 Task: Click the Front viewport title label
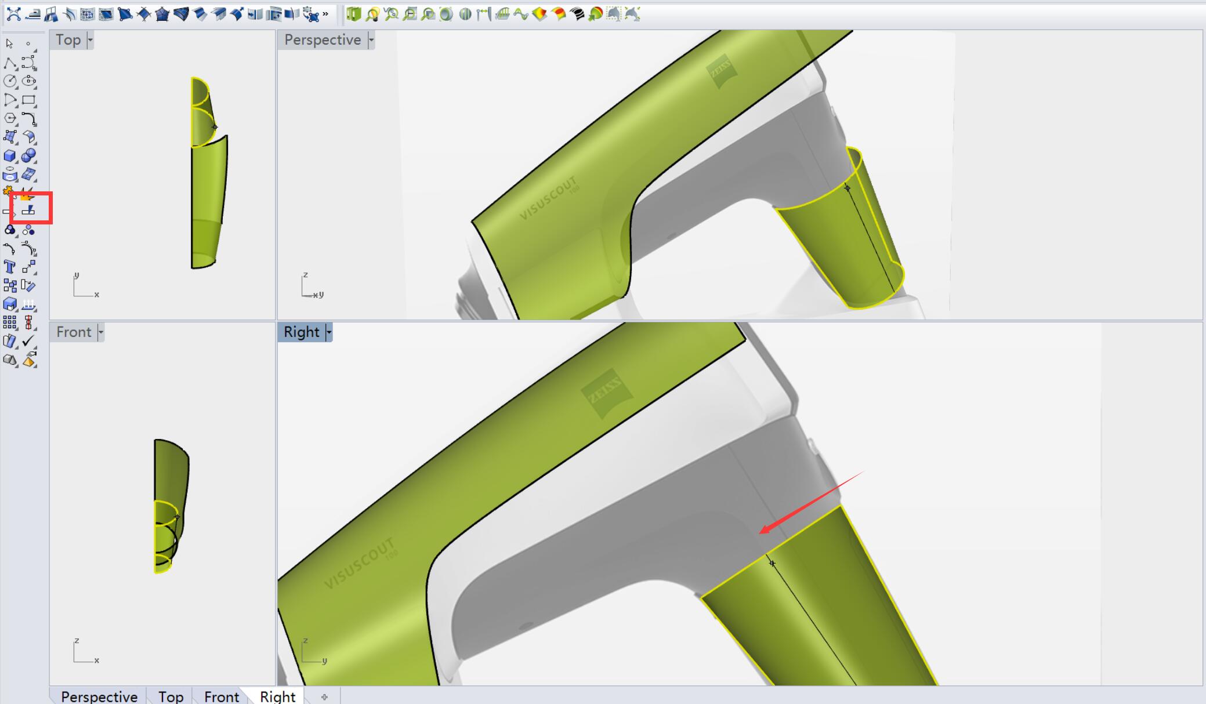click(74, 332)
